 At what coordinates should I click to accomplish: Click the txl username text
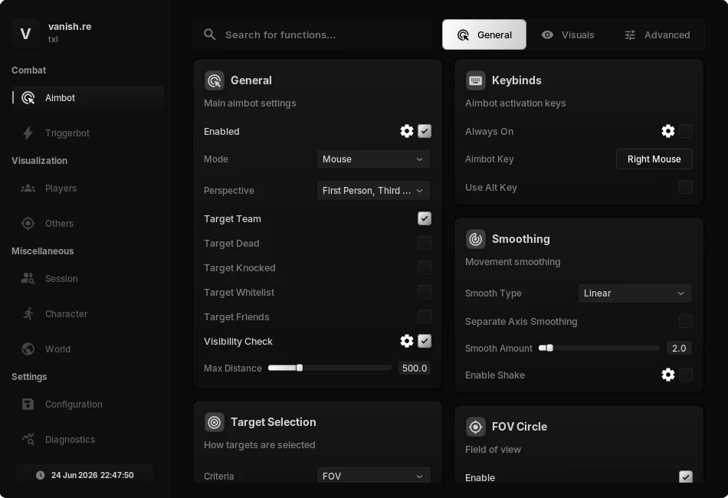(53, 39)
